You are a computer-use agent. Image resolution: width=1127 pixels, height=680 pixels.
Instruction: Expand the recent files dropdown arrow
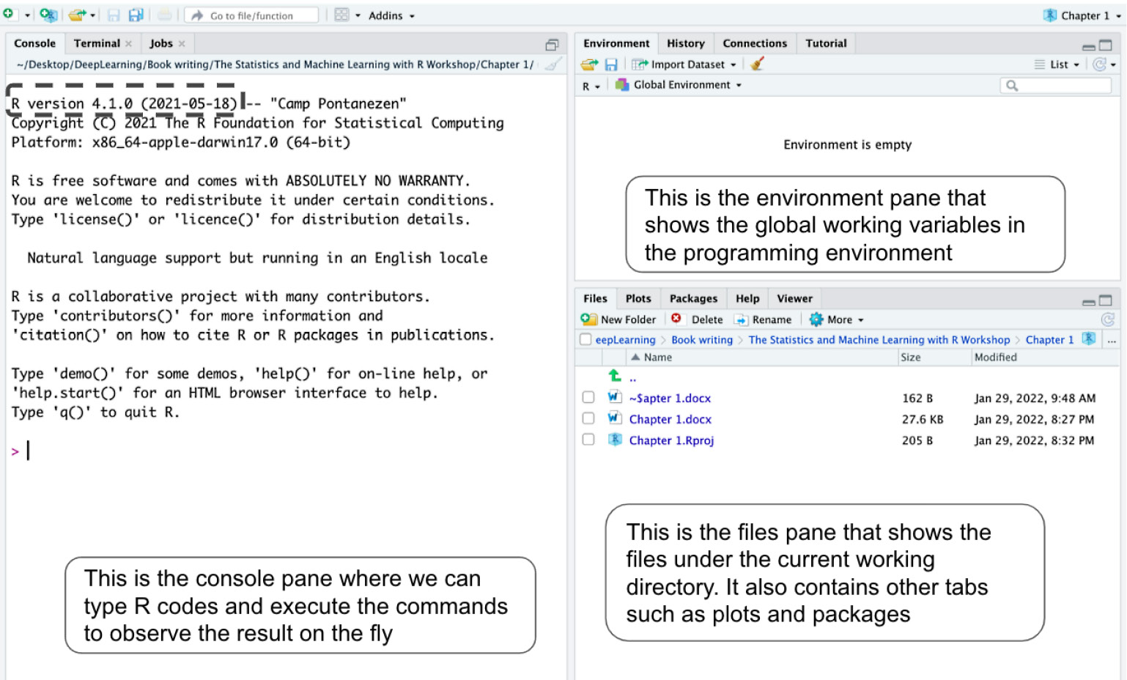93,15
